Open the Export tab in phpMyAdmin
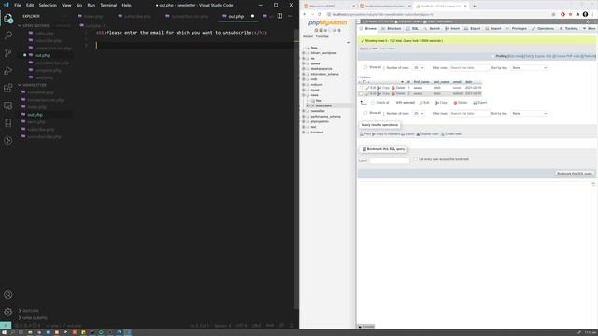This screenshot has width=598, height=336. tap(473, 29)
